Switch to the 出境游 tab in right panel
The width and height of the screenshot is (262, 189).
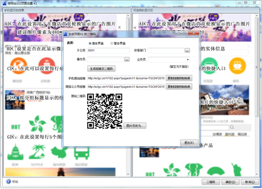[217, 134]
